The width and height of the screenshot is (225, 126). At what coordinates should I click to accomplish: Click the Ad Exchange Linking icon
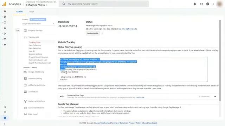pos(25,85)
